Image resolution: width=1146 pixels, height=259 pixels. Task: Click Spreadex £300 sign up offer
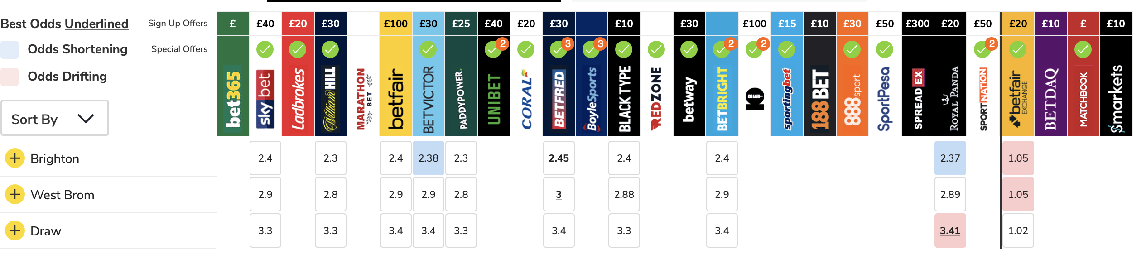click(x=918, y=24)
